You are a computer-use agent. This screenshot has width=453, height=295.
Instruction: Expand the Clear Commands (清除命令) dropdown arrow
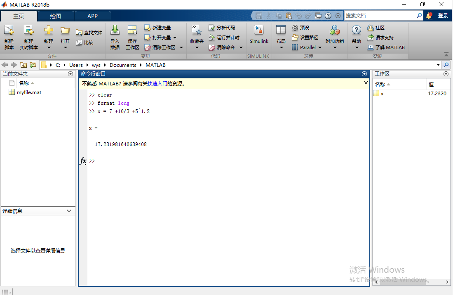(x=241, y=47)
